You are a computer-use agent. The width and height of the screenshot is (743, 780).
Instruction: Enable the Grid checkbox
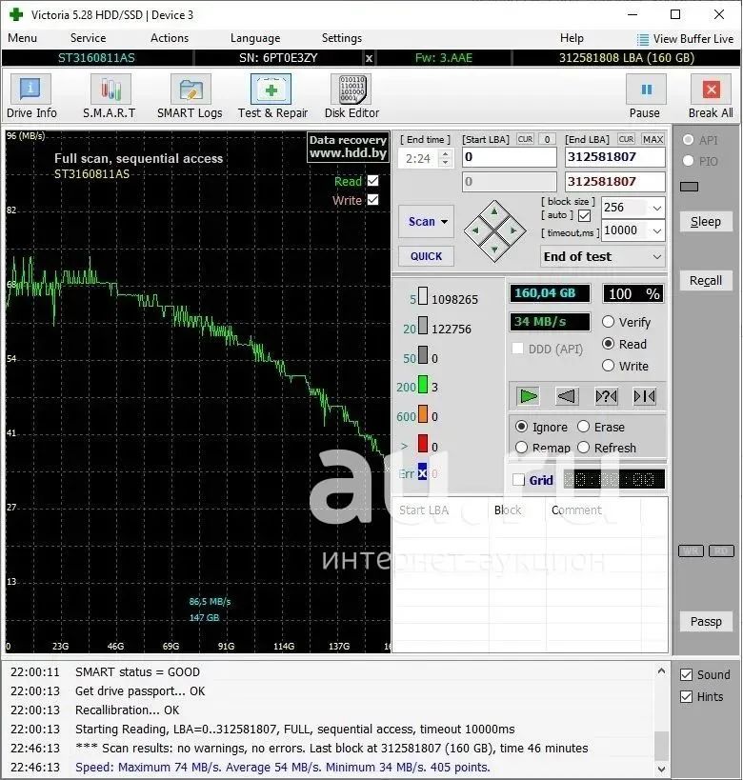tap(519, 480)
